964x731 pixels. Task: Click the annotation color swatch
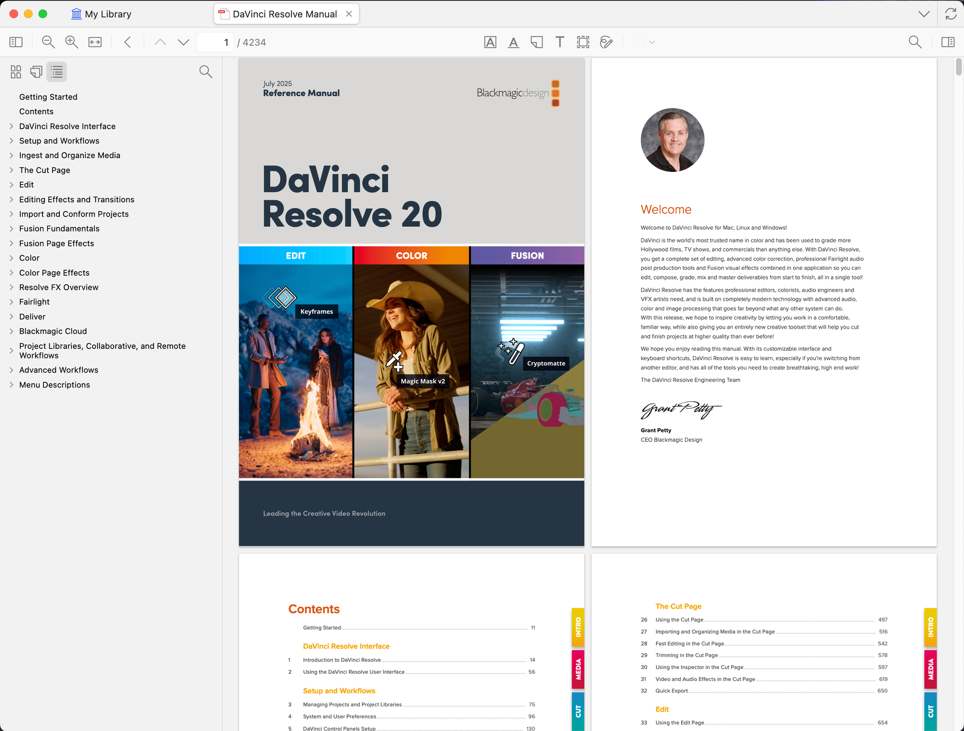click(639, 42)
